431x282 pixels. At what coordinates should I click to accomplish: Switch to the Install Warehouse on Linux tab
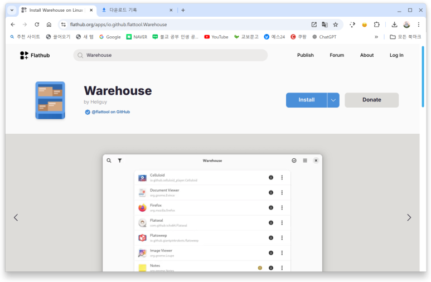coord(56,10)
